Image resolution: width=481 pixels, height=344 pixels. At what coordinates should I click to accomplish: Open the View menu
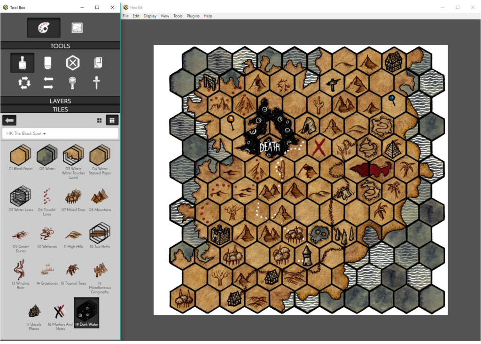click(x=165, y=16)
